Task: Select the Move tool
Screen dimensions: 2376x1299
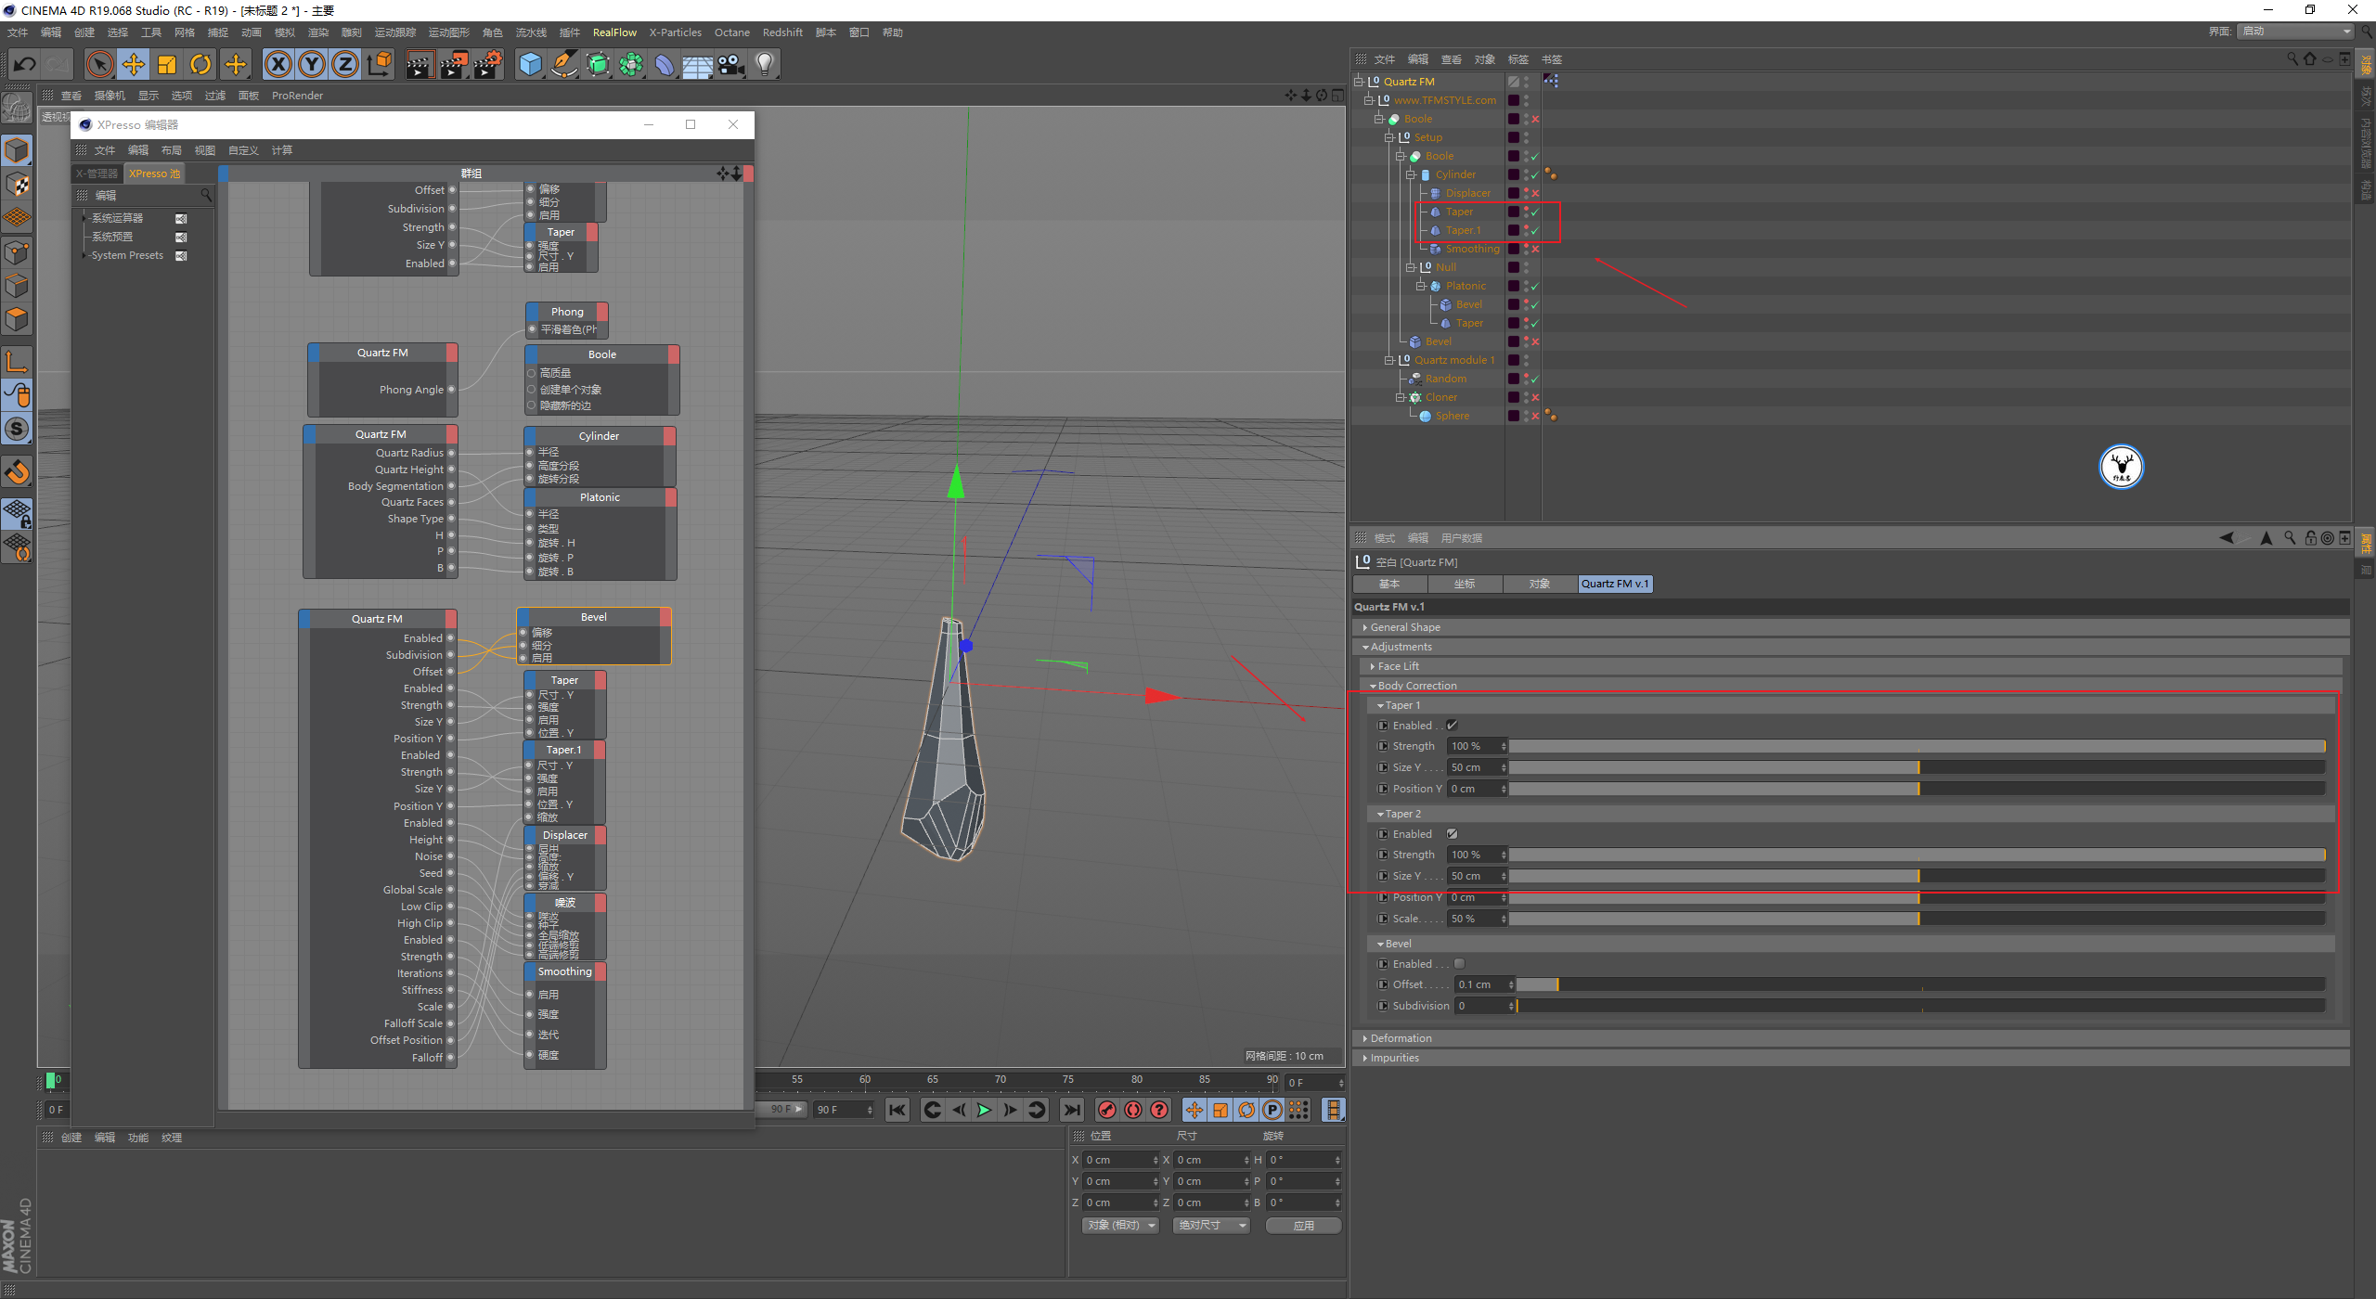Action: [134, 64]
